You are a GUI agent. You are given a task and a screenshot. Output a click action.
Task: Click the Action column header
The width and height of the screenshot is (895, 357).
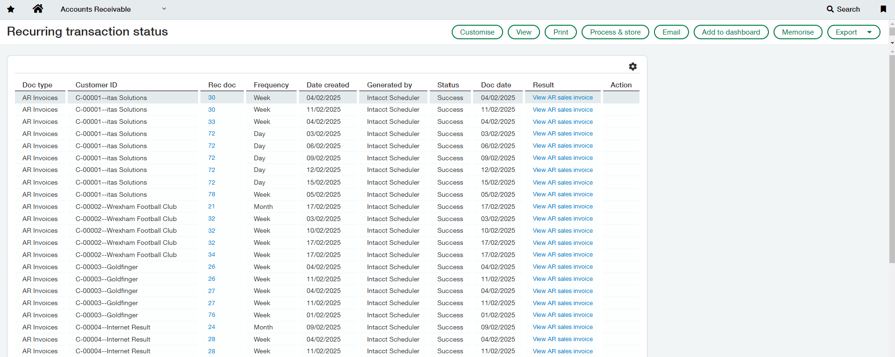[x=621, y=85]
